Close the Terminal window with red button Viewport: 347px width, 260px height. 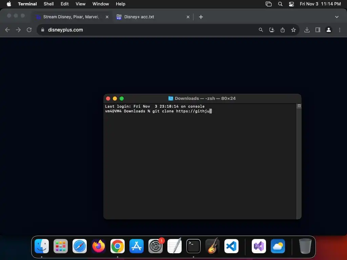coord(108,99)
